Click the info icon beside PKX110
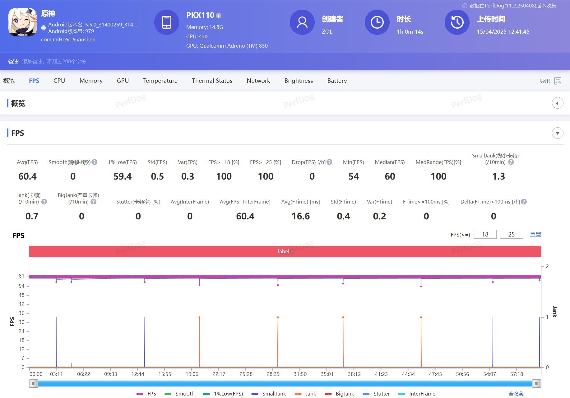 (219, 16)
